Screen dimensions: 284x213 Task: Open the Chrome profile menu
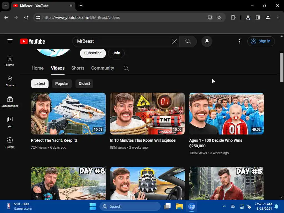click(x=268, y=17)
